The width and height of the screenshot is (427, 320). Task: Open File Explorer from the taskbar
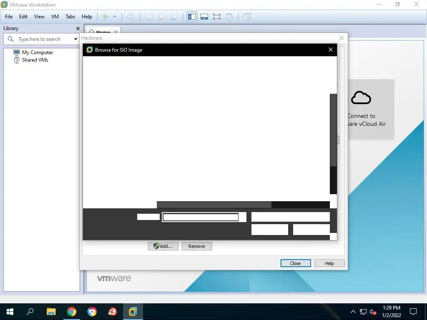[x=51, y=312]
